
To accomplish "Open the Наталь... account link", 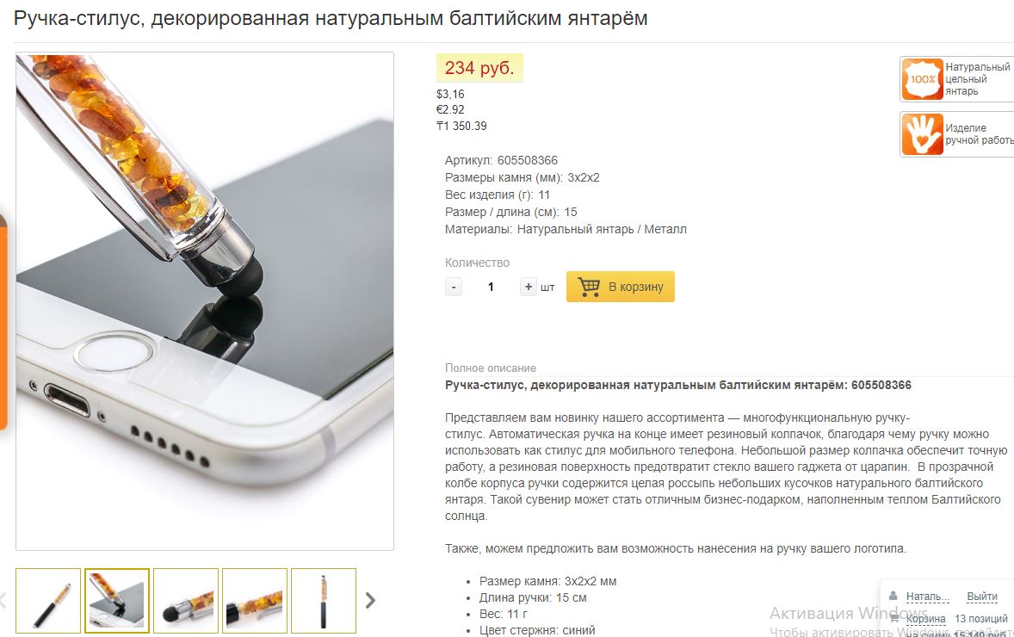I will 928,597.
